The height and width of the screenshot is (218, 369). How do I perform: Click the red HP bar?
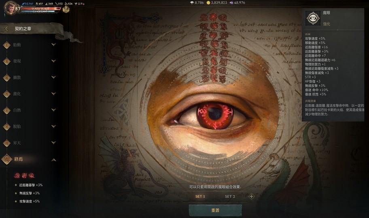pos(41,8)
